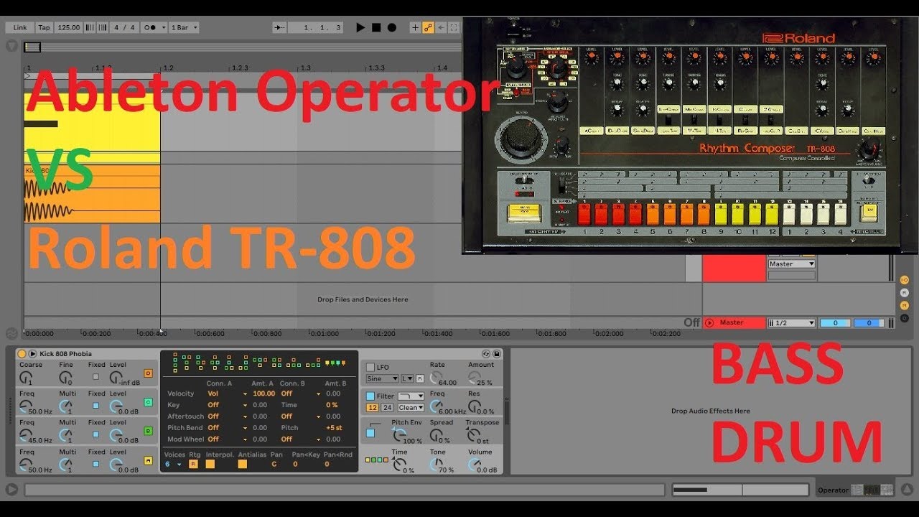Select oscillator B green button

149,431
